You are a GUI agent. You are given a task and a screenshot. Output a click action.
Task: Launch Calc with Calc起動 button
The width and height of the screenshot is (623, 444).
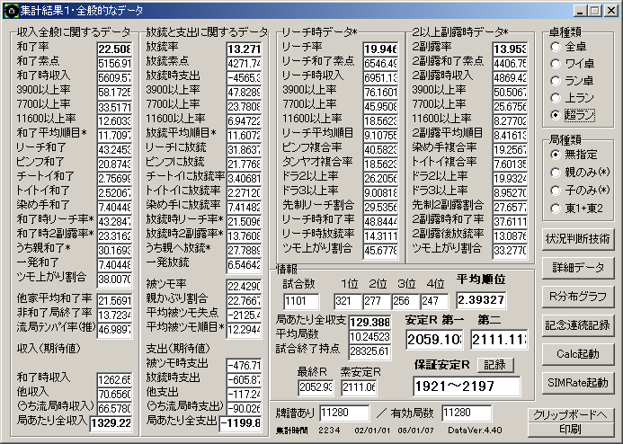tap(578, 352)
